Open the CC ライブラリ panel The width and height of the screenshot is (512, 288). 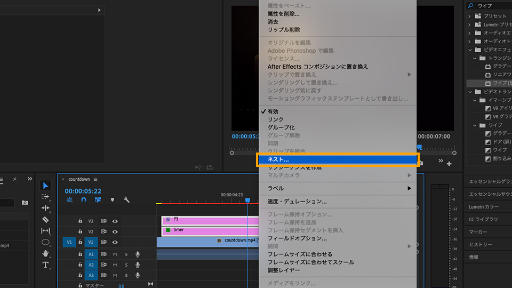coord(483,219)
